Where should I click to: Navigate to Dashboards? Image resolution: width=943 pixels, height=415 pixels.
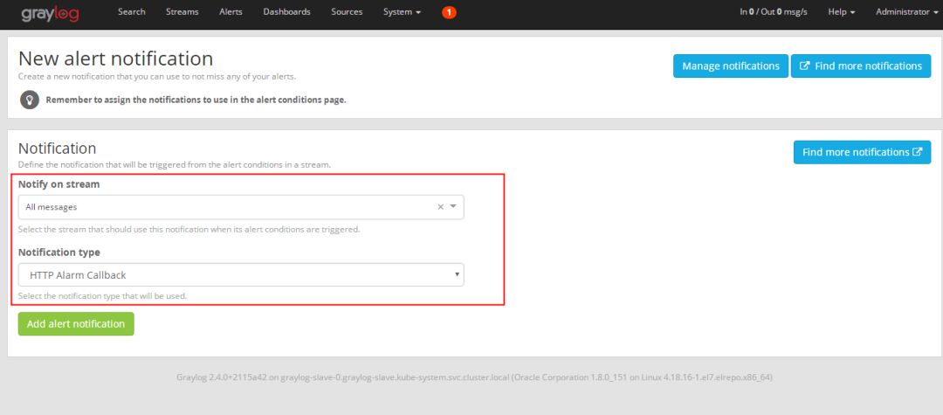tap(287, 12)
